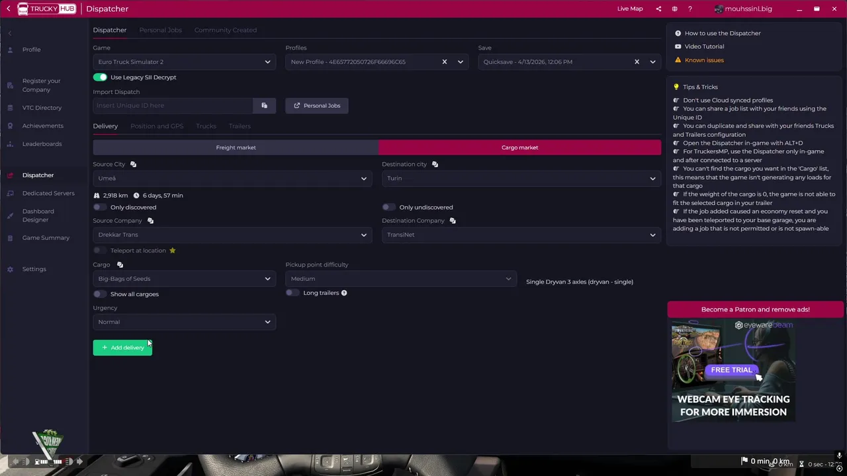
Task: Click the globe language icon
Action: coord(674,9)
